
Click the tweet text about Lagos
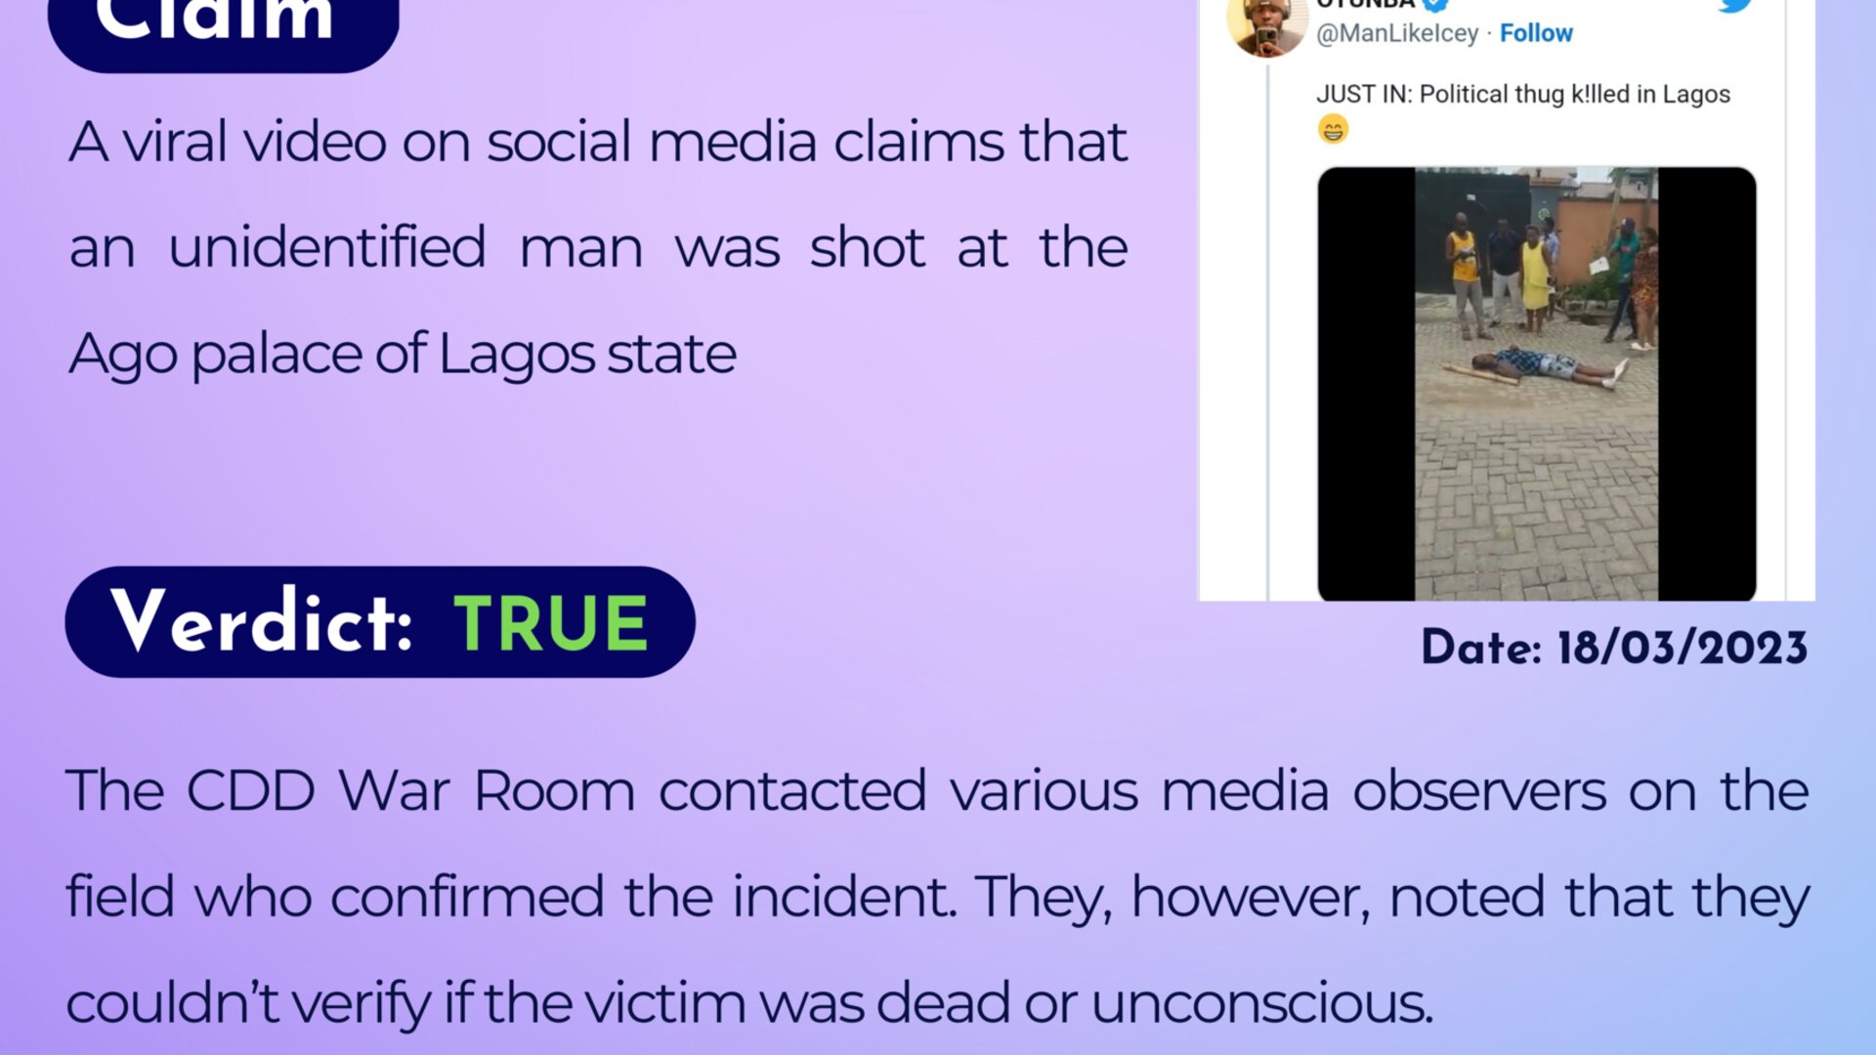tap(1522, 95)
